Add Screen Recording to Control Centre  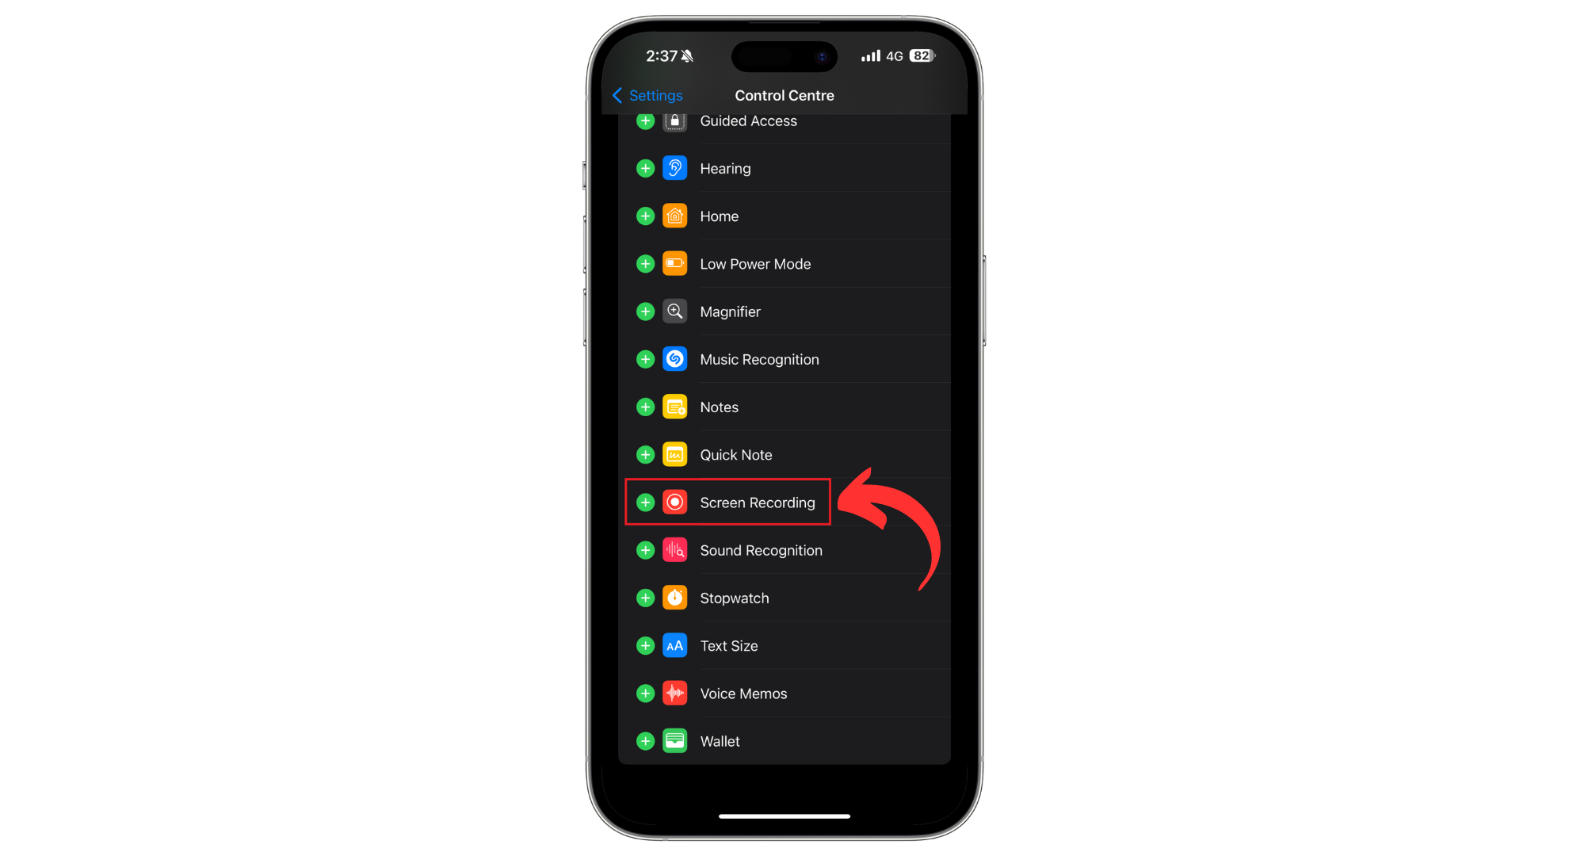pyautogui.click(x=645, y=502)
